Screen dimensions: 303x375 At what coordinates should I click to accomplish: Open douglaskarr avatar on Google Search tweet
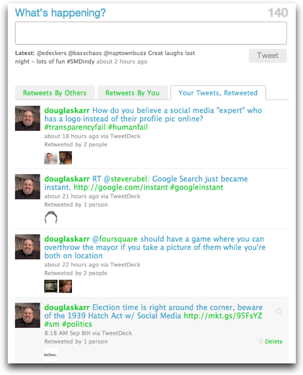pos(28,187)
